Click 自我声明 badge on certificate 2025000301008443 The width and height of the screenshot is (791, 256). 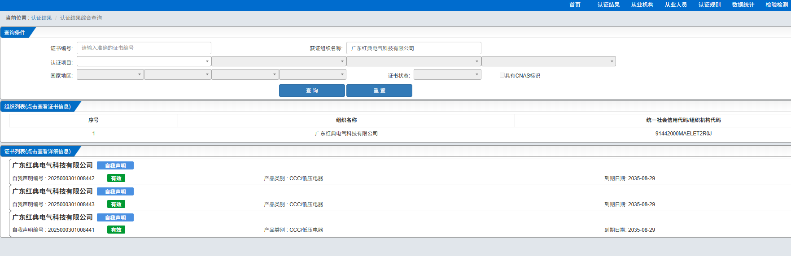pos(115,192)
